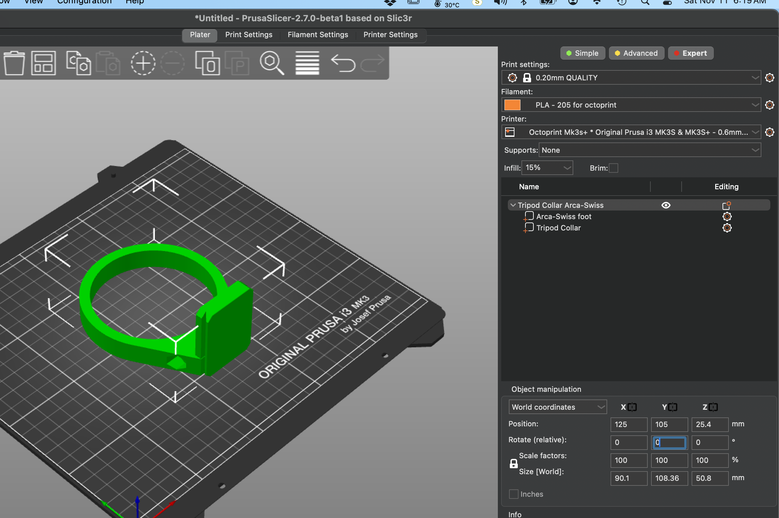Screen dimensions: 779x518
Task: Click the orange PLA filament color swatch
Action: [x=512, y=105]
